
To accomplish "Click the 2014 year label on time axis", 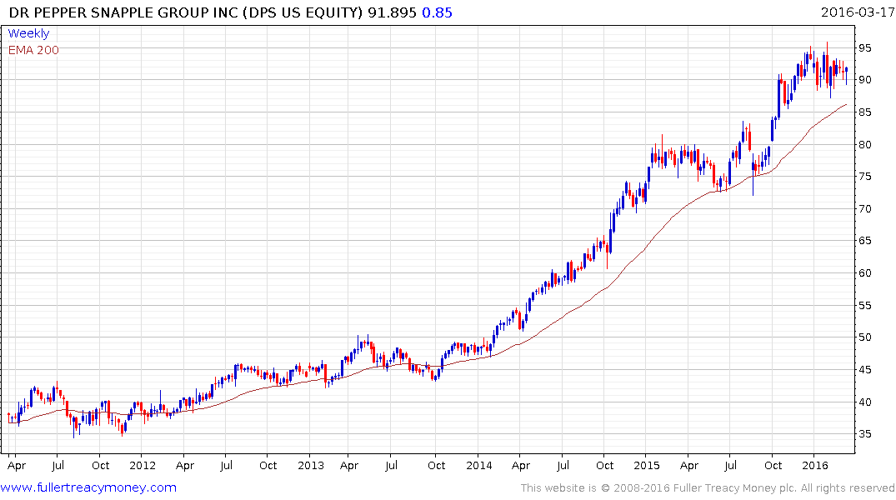I will point(479,465).
